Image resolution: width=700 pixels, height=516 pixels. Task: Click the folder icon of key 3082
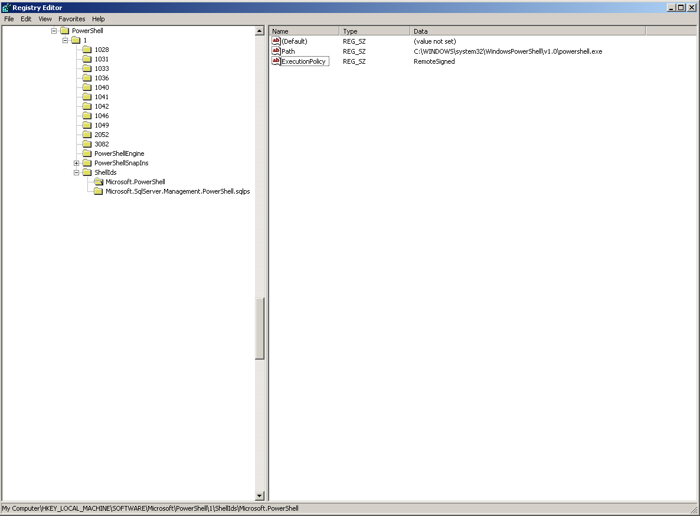pos(87,144)
